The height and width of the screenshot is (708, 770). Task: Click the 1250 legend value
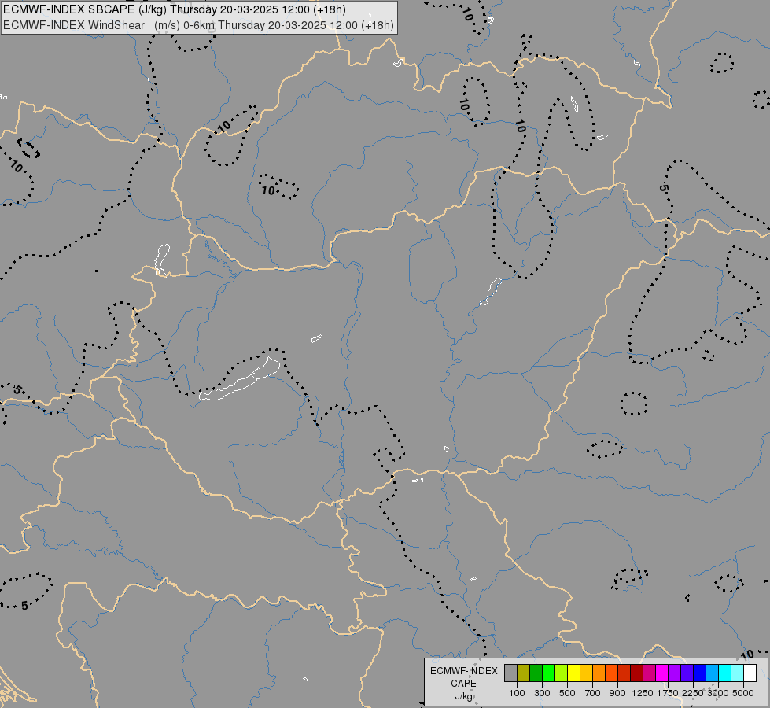pyautogui.click(x=643, y=693)
